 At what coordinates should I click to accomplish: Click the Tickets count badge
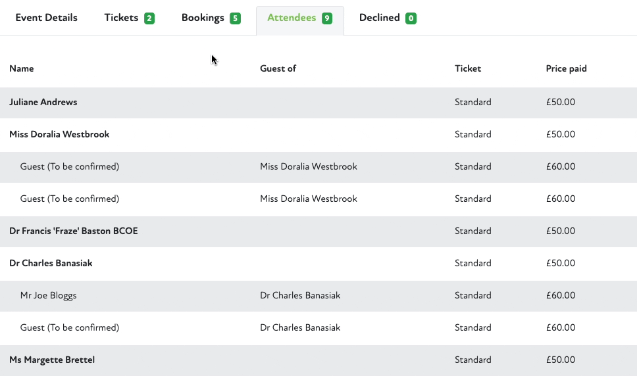click(149, 18)
